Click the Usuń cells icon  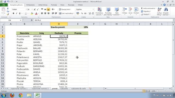130,10
